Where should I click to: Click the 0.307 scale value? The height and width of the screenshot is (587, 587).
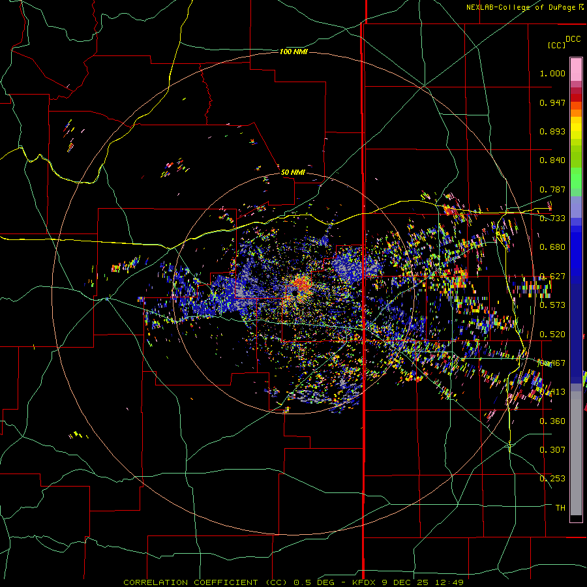point(552,450)
